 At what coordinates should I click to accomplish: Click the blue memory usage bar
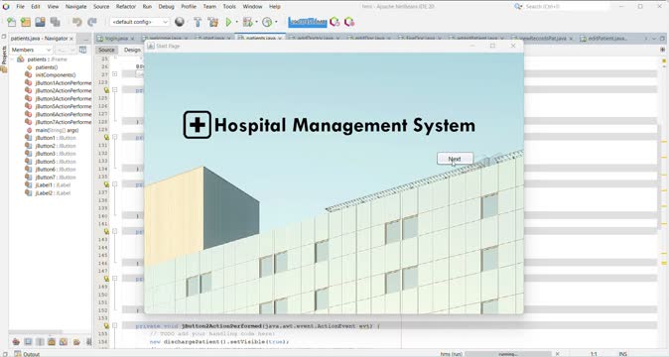coord(307,22)
